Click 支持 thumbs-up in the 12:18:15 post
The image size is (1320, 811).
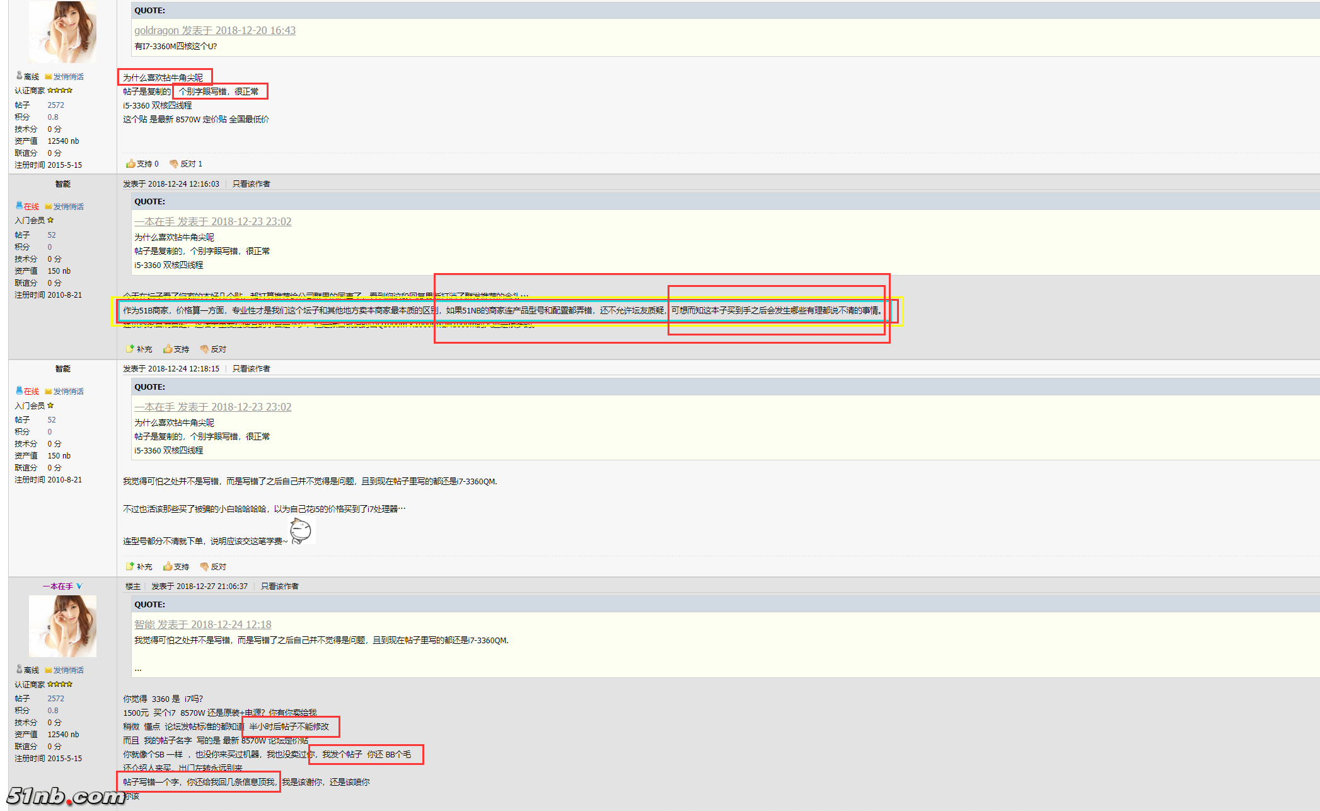168,566
